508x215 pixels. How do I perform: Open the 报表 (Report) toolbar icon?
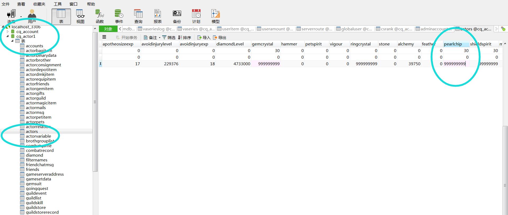point(157,16)
